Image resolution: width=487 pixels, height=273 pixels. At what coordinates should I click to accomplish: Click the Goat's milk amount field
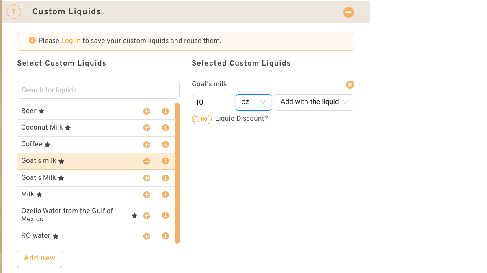(x=212, y=102)
